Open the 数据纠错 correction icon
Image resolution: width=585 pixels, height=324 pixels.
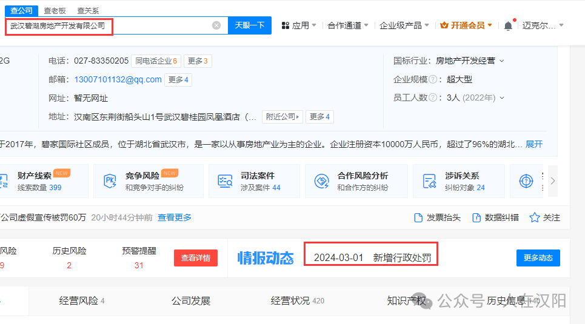[x=476, y=217]
